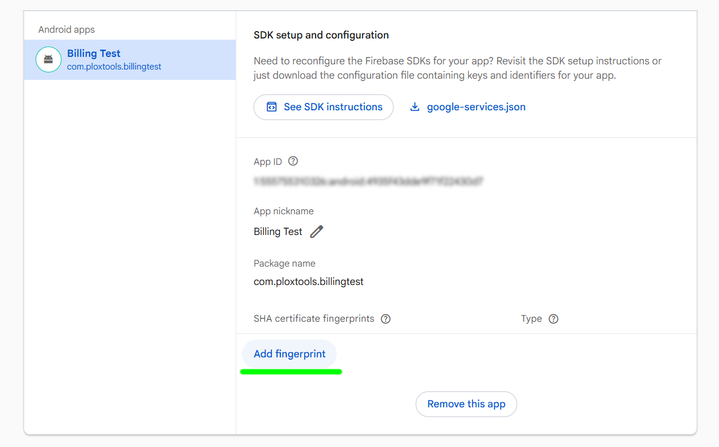Click the help icon next to Type
The height and width of the screenshot is (447, 719).
553,319
